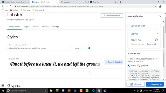Click the embed code snippet box
The image size is (166, 93).
click(x=144, y=75)
